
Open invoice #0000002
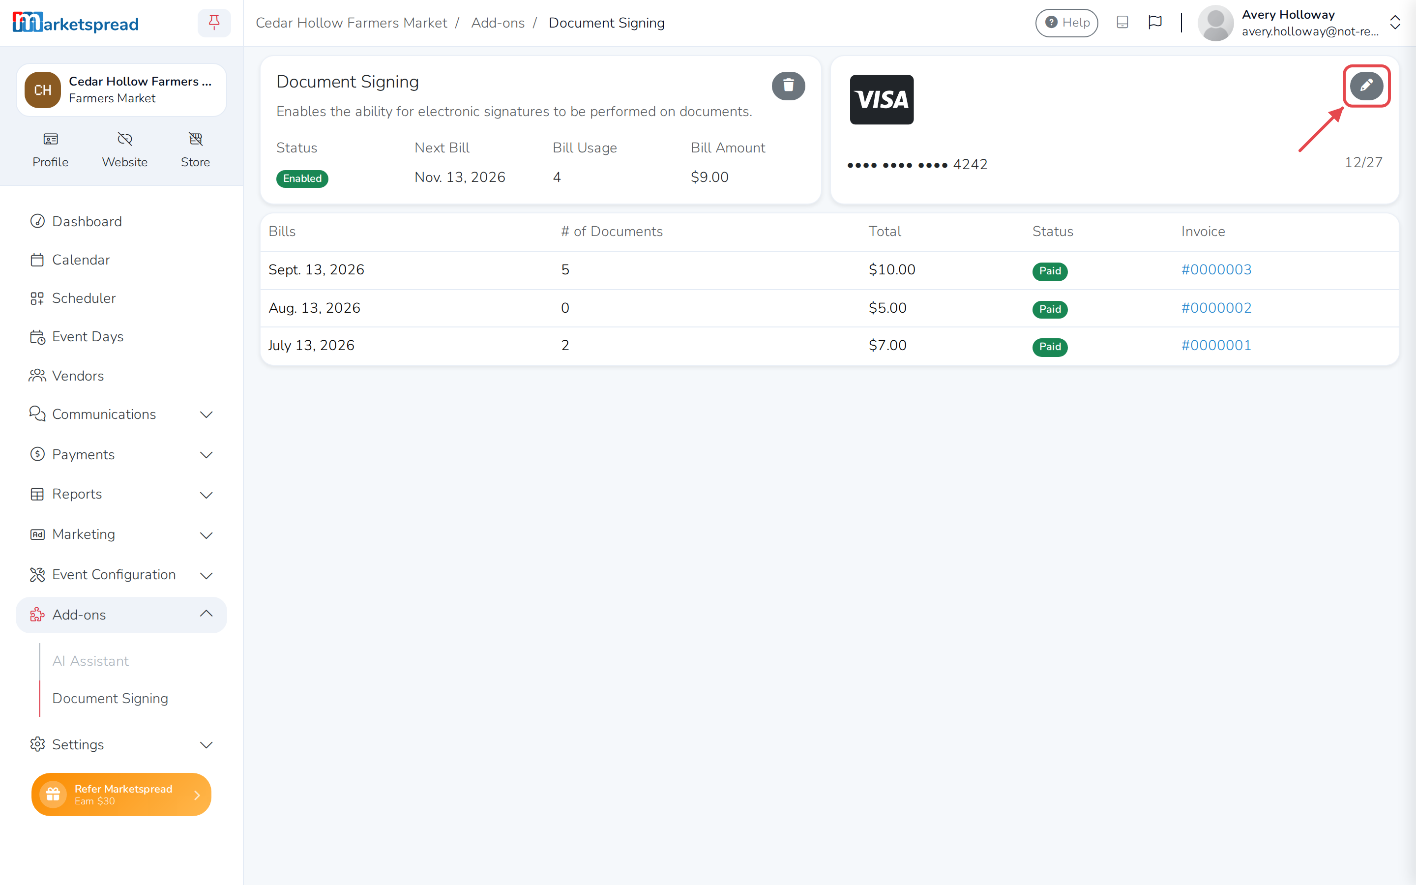[x=1216, y=308]
